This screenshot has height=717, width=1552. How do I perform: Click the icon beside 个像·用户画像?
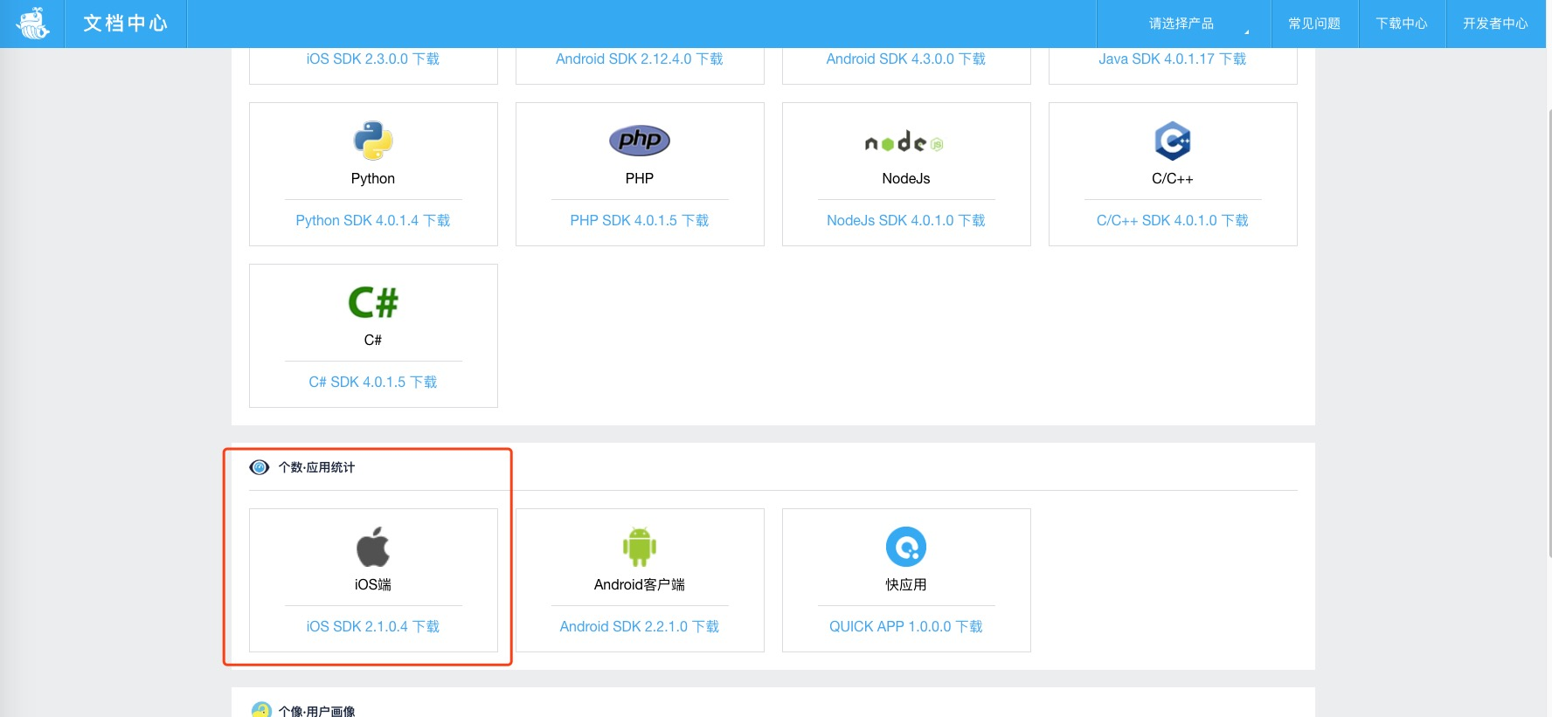point(261,710)
